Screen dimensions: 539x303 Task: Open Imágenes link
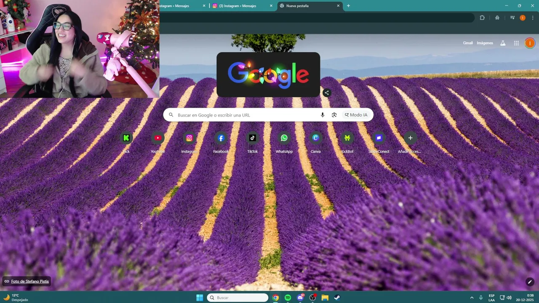coord(485,43)
